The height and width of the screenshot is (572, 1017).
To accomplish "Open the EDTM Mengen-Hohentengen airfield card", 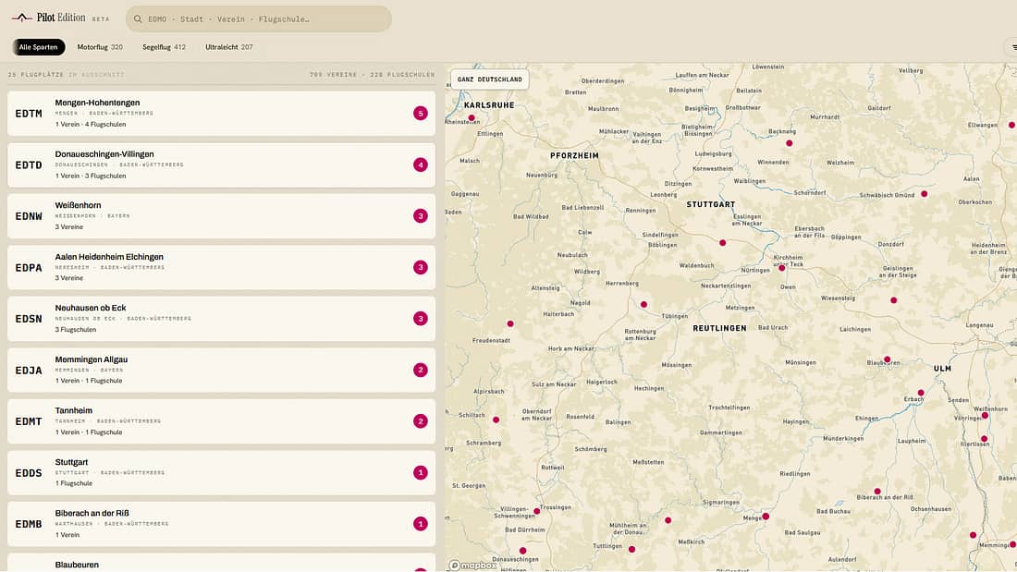I will click(221, 114).
